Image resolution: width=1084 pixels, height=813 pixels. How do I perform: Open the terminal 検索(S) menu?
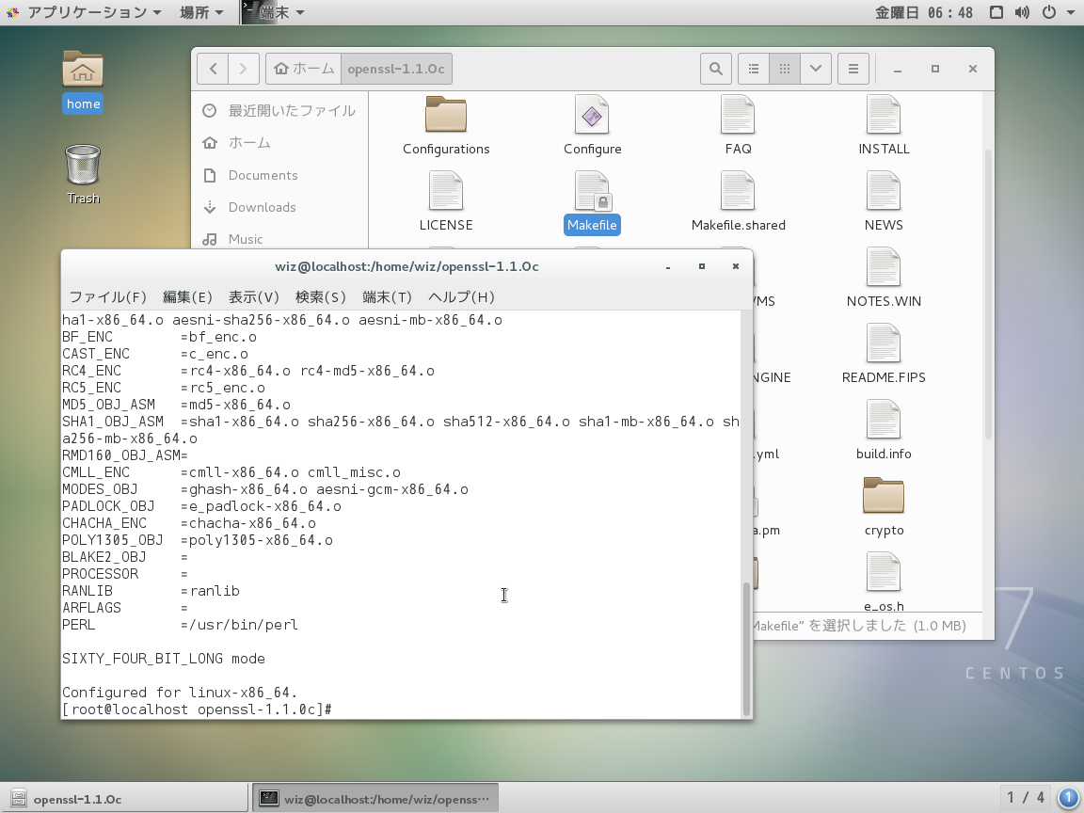(x=320, y=297)
